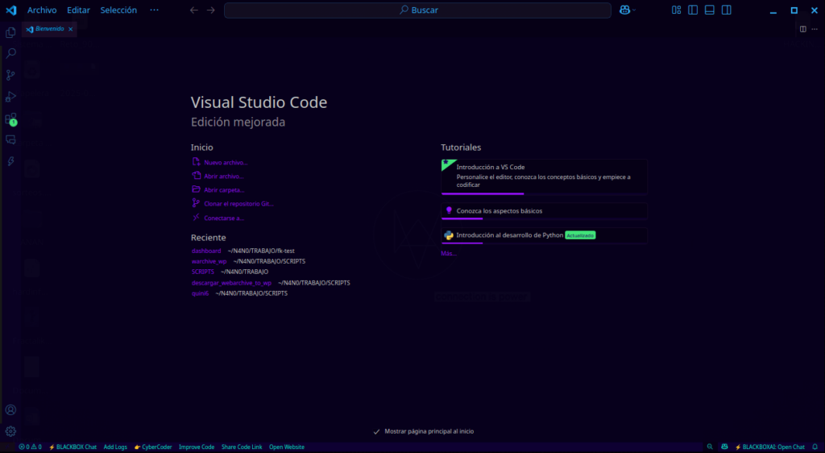This screenshot has width=825, height=453.
Task: Expand the Copilot dropdown chevron
Action: tap(634, 10)
